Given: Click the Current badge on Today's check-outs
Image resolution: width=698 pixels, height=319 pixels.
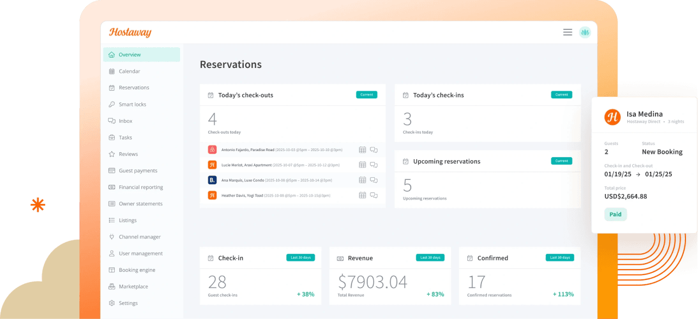Looking at the screenshot, I should tap(367, 95).
